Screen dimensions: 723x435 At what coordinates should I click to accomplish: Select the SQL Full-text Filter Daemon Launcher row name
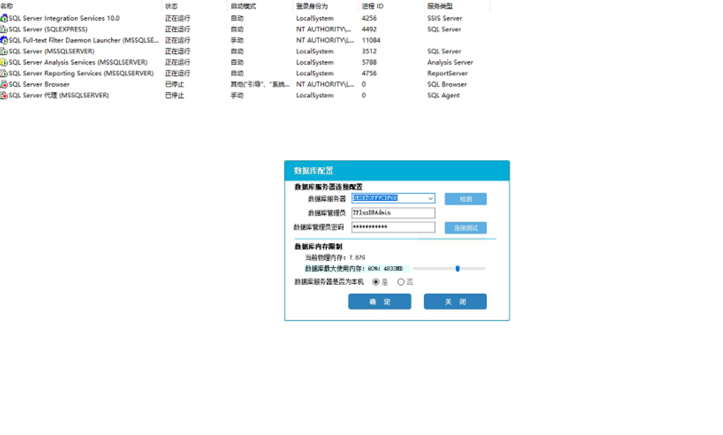click(84, 41)
